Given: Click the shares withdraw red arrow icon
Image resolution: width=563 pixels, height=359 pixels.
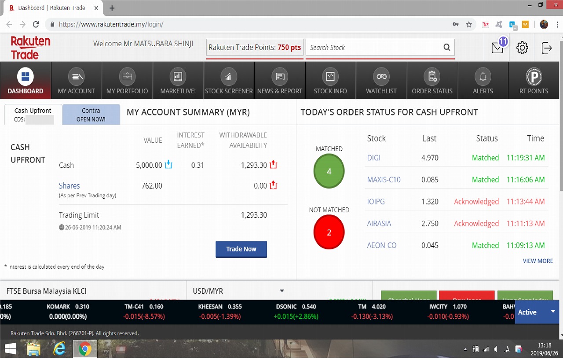Looking at the screenshot, I should click(273, 185).
